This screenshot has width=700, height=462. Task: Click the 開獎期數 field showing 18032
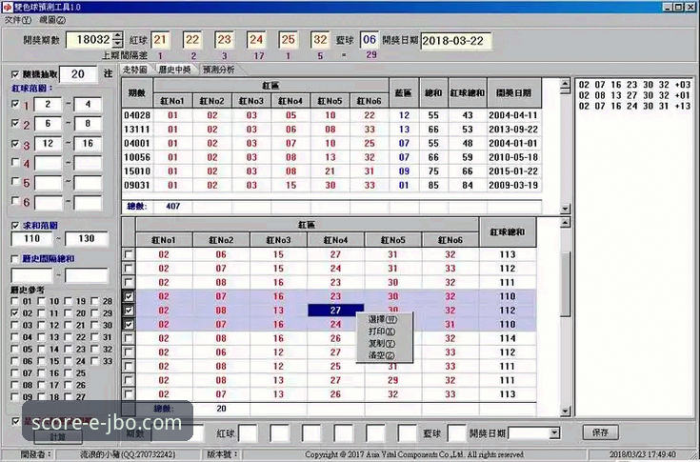(90, 40)
